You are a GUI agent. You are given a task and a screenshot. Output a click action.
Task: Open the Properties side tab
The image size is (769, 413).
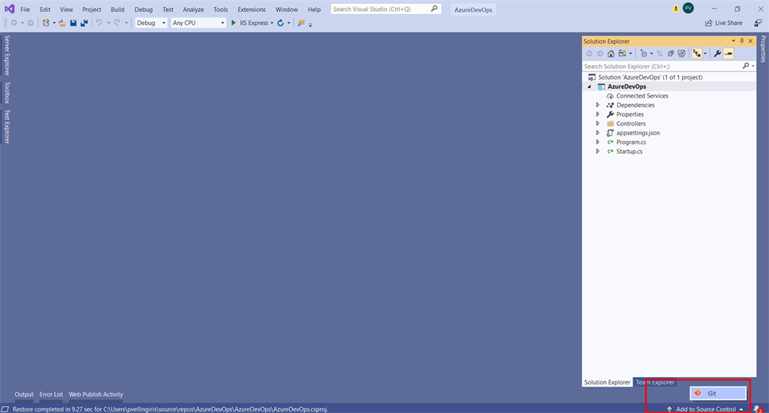pos(763,49)
